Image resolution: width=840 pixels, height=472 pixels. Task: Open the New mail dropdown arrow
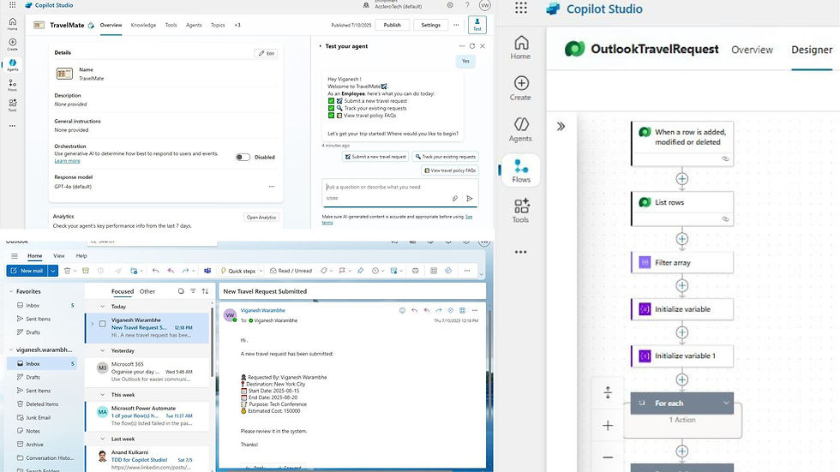(x=53, y=271)
